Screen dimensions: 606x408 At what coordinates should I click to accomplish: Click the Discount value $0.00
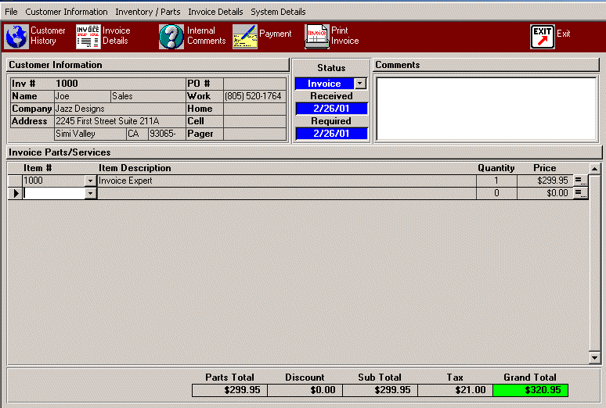tap(305, 390)
